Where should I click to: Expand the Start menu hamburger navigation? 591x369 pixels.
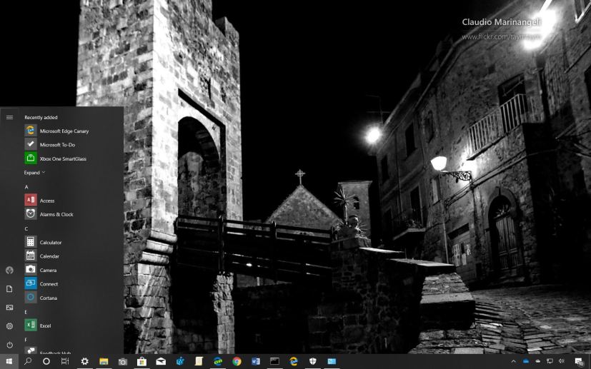coord(9,118)
